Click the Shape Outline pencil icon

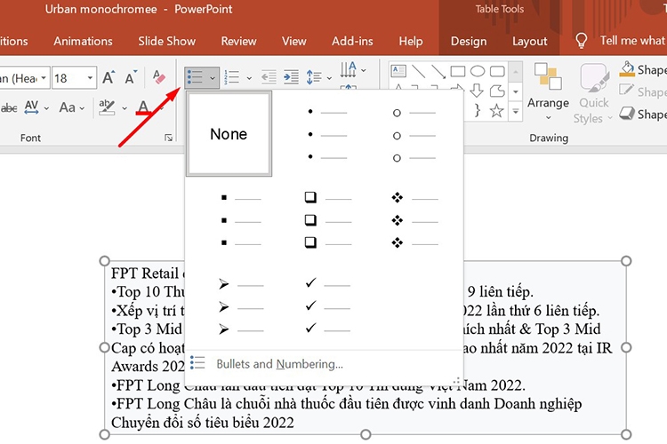[627, 90]
